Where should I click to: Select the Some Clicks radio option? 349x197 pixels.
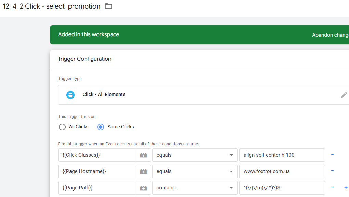coord(101,127)
